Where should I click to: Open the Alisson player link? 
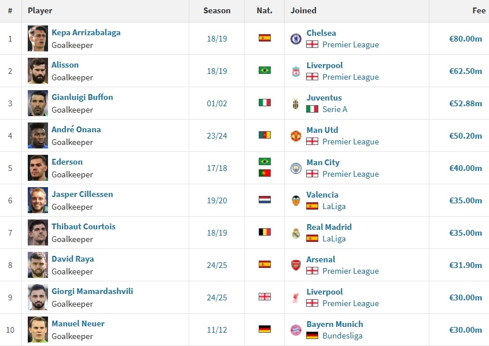pyautogui.click(x=65, y=65)
